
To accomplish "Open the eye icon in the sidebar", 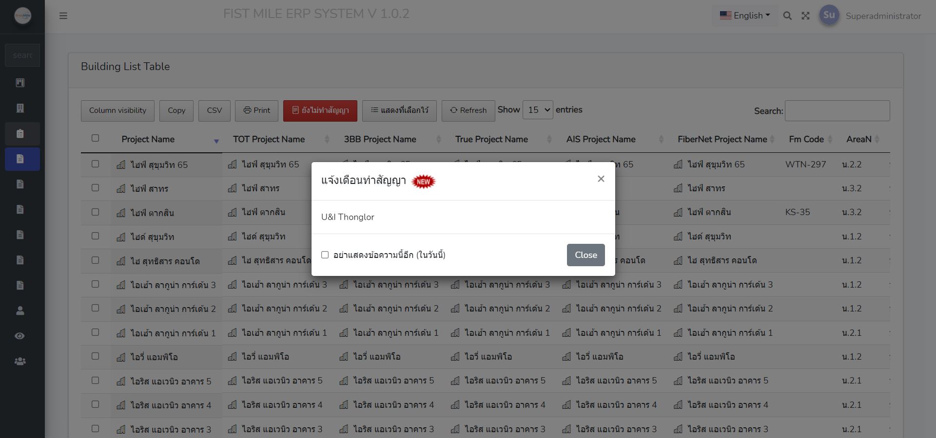I will 20,336.
